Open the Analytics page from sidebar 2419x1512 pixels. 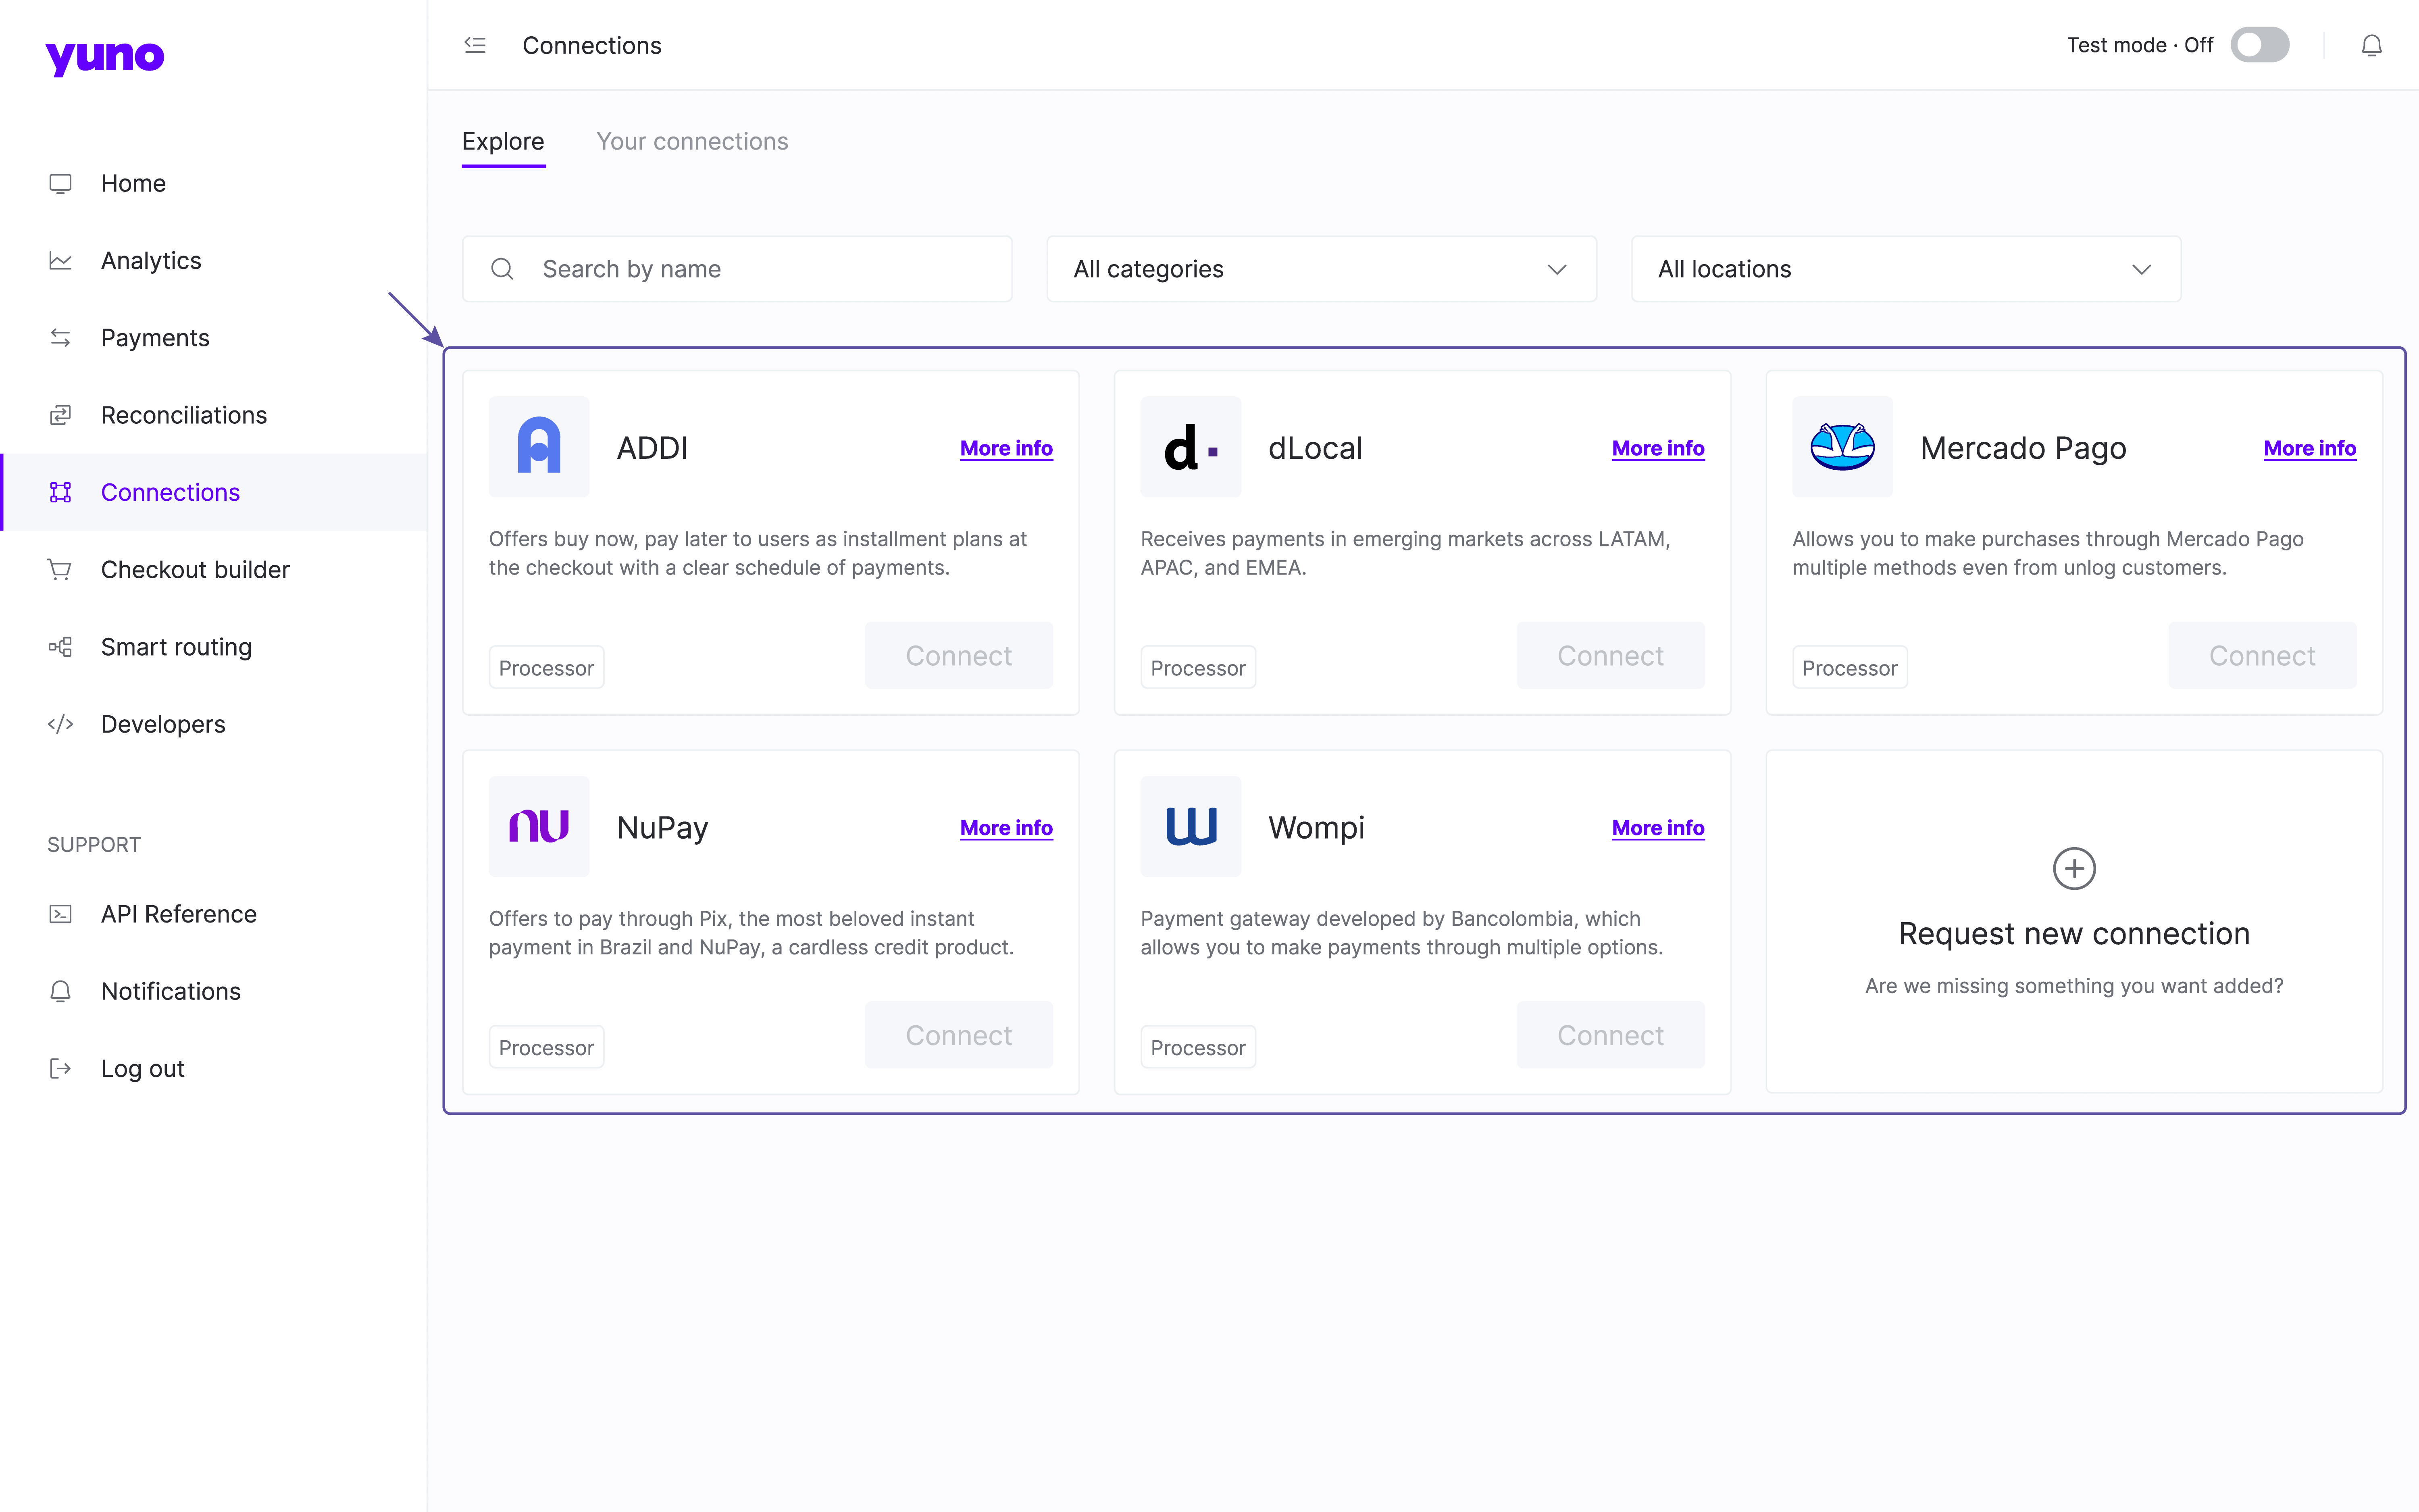click(x=151, y=261)
